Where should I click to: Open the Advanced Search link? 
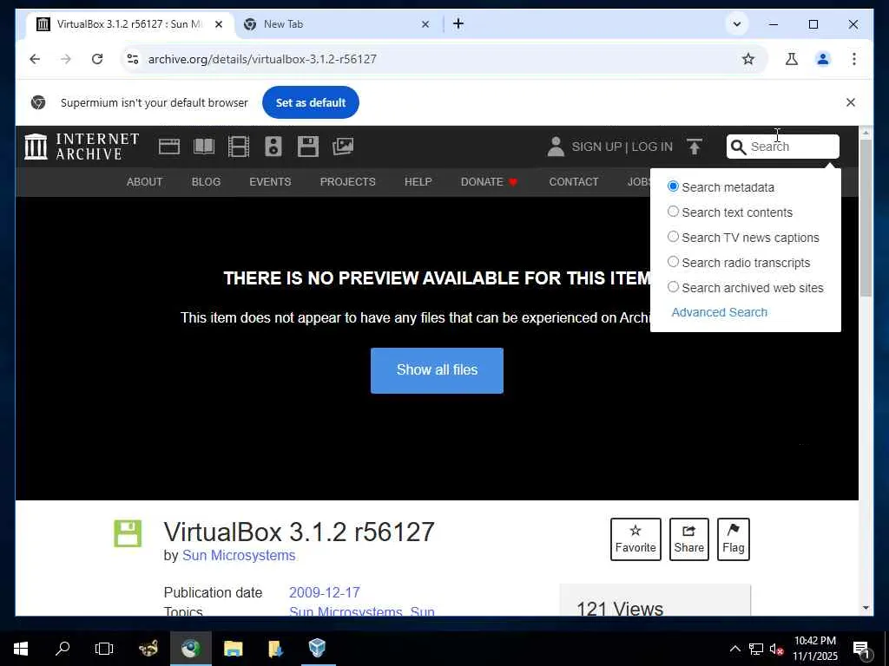pos(720,312)
